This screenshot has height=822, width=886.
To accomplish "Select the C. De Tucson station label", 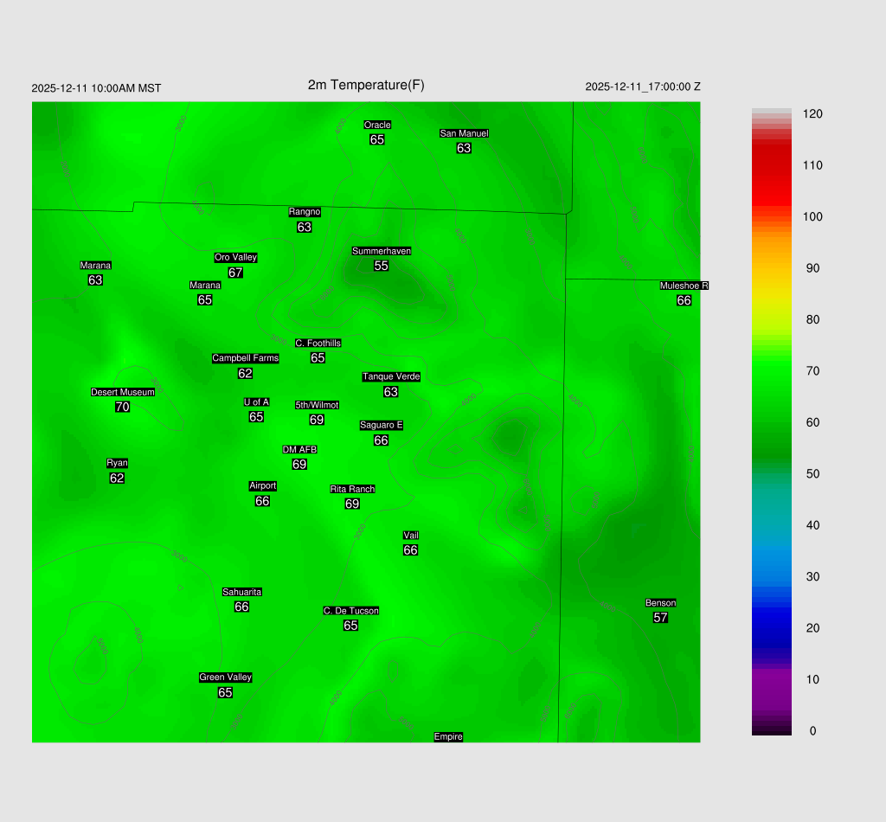I will 350,611.
